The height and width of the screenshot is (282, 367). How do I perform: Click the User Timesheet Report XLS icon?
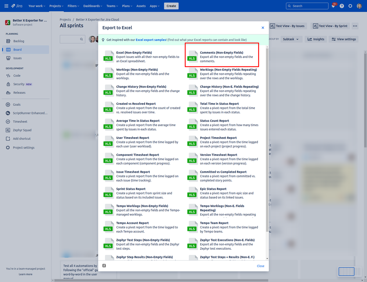pos(108,142)
